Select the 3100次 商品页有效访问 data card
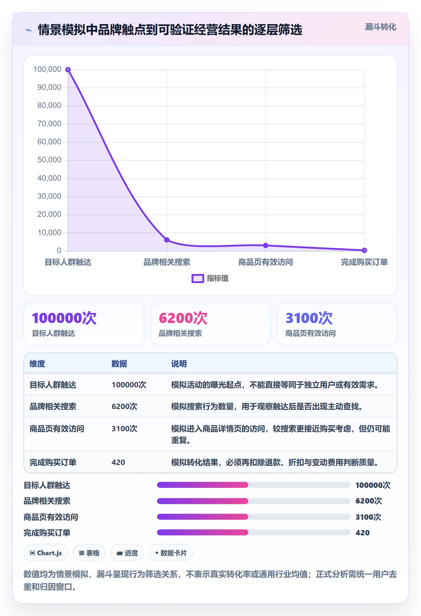 (x=337, y=324)
